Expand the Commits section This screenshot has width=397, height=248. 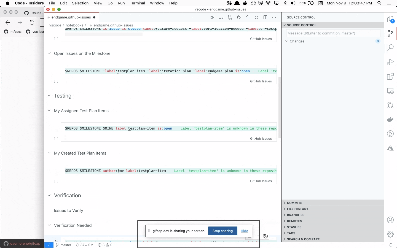pyautogui.click(x=295, y=203)
